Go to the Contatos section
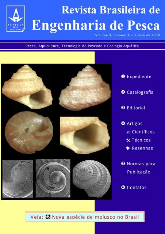 pyautogui.click(x=137, y=188)
